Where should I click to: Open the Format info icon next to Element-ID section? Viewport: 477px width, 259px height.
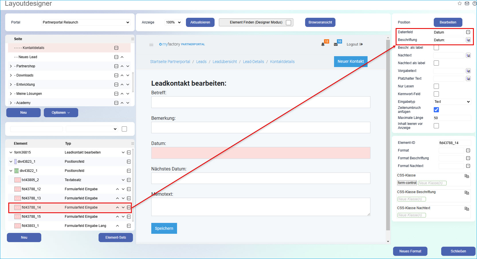(468, 150)
